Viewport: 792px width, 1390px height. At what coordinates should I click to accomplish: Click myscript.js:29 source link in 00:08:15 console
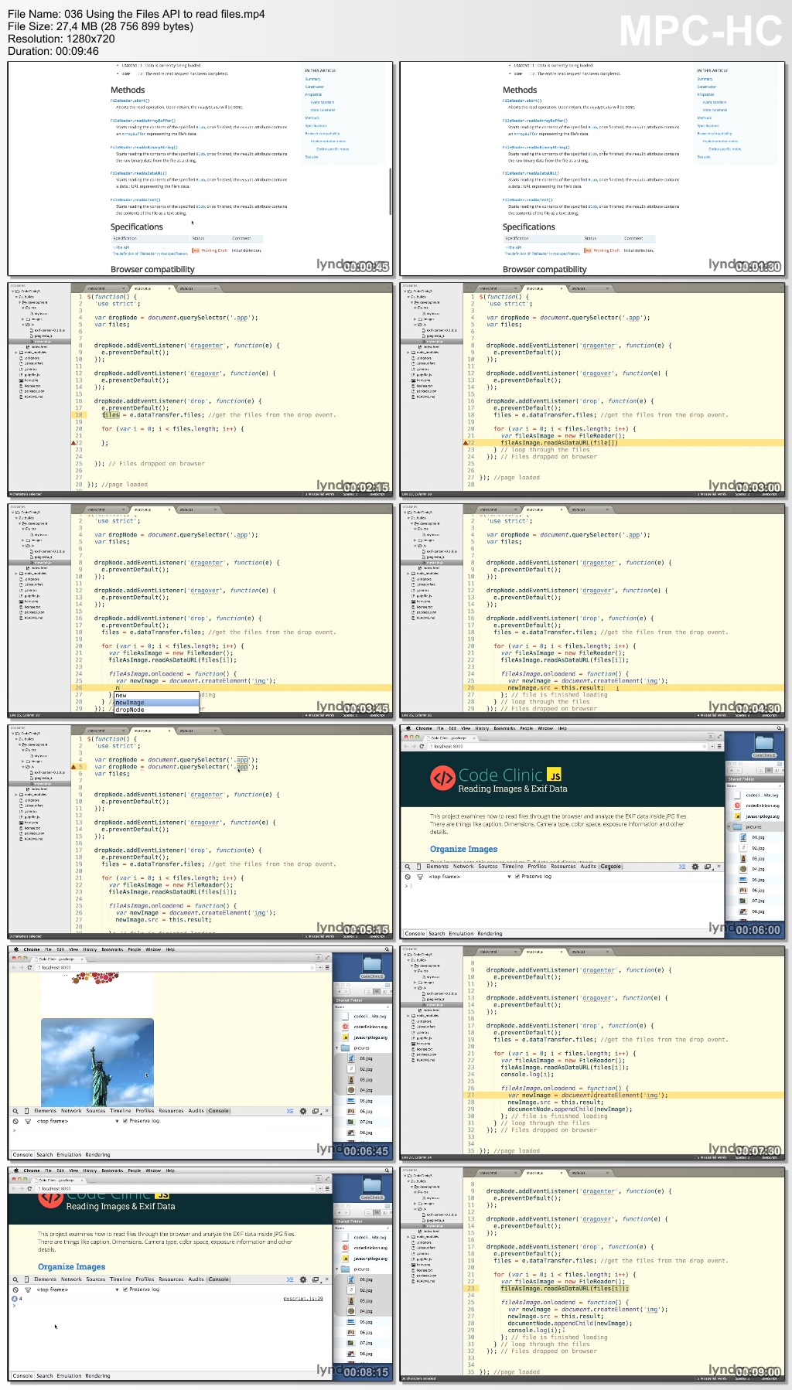[x=303, y=1299]
